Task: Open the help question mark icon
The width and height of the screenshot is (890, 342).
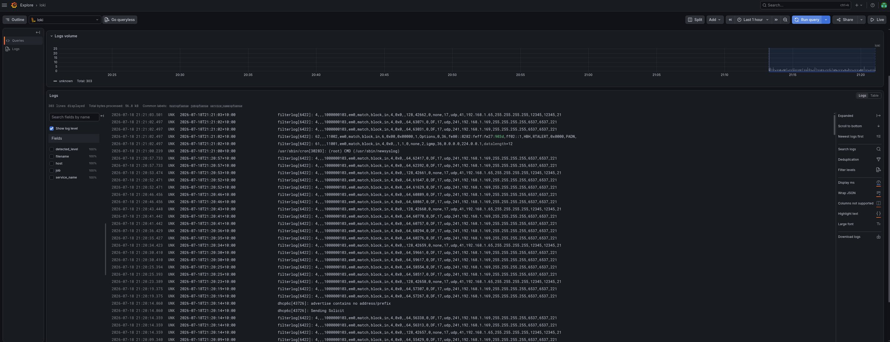Action: pyautogui.click(x=873, y=5)
